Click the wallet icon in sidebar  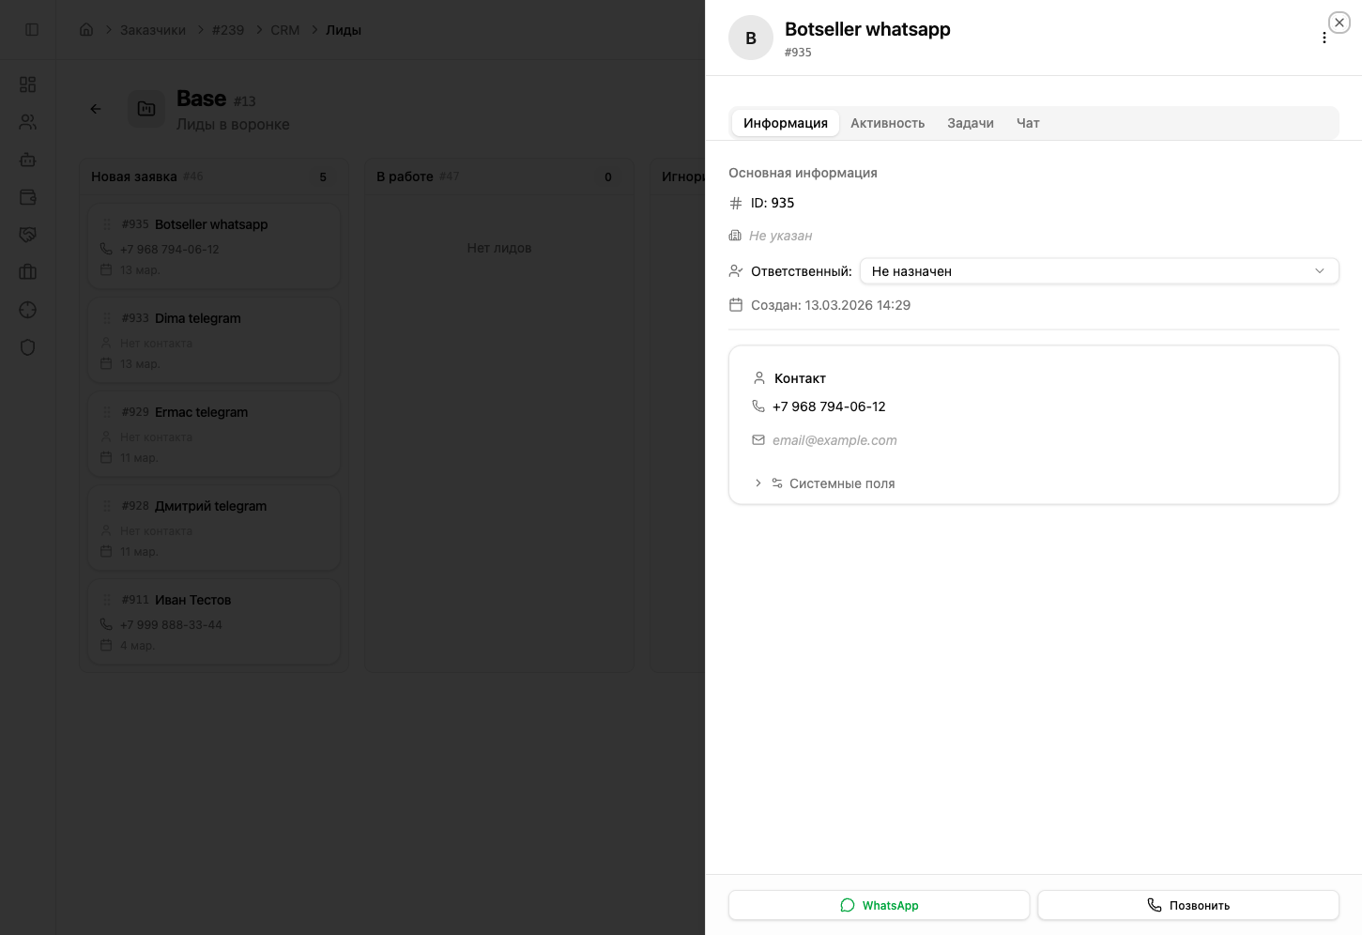tap(28, 197)
